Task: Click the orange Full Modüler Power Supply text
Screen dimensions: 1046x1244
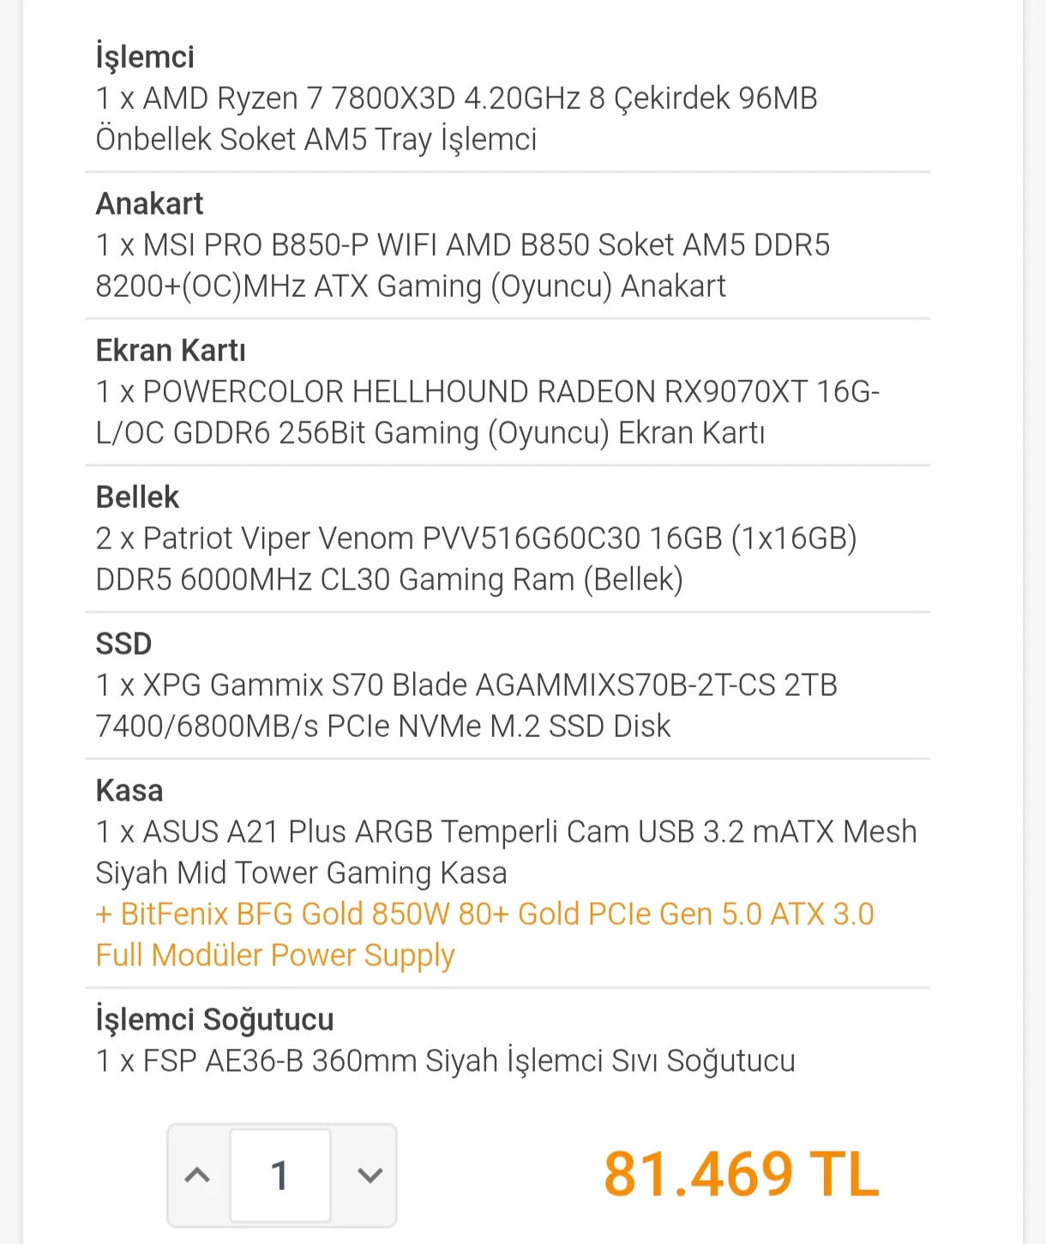Action: [275, 956]
